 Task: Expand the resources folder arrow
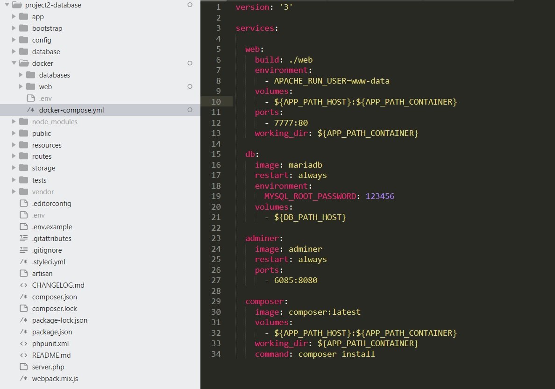[x=14, y=145]
